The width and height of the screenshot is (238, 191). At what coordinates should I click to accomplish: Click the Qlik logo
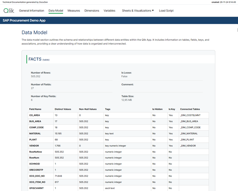[x=9, y=11]
